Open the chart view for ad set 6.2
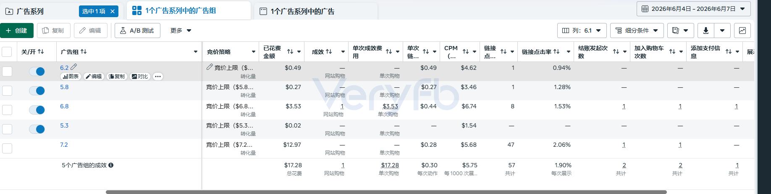This screenshot has height=194, width=771. pos(71,77)
